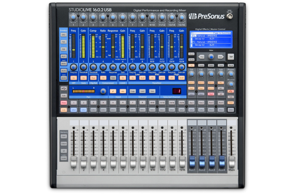Toggle the Limit On button
The height and width of the screenshot is (194, 294).
point(122,78)
